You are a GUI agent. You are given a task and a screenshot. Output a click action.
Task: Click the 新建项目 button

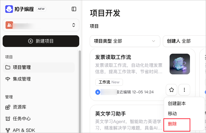(x=41, y=41)
